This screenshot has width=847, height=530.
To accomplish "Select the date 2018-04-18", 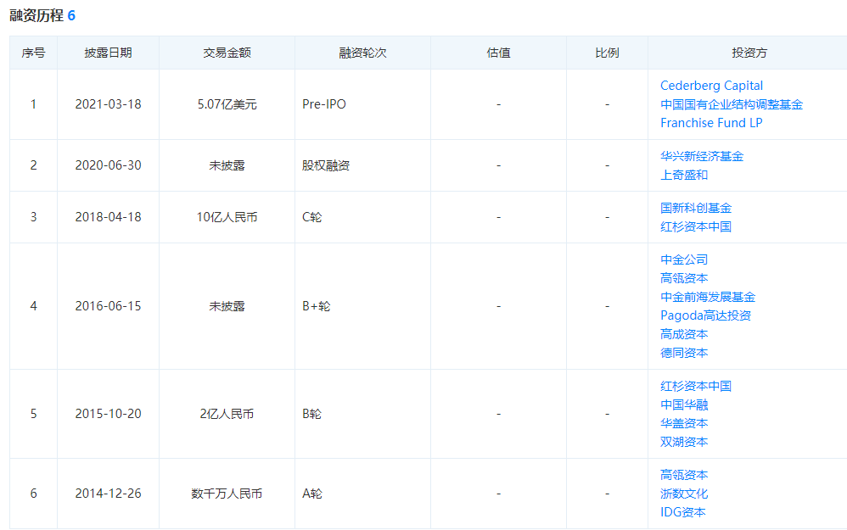I will point(108,217).
